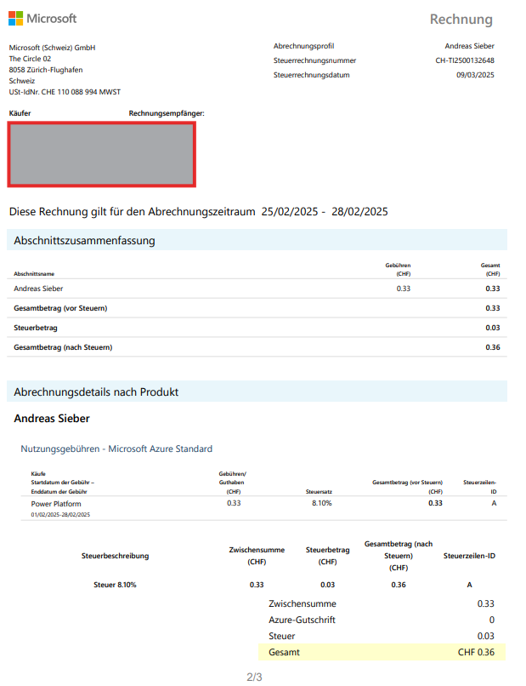Image resolution: width=526 pixels, height=686 pixels.
Task: Click 'Käufe Startdatum der Gebühr' column header
Action: click(63, 483)
